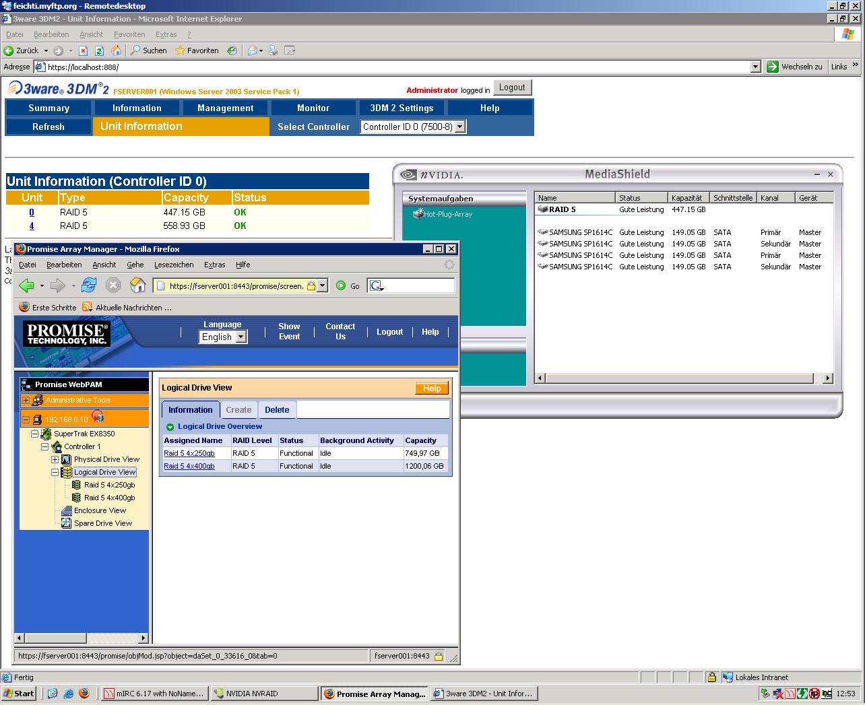
Task: Expand the Physical Drive View node
Action: click(55, 459)
